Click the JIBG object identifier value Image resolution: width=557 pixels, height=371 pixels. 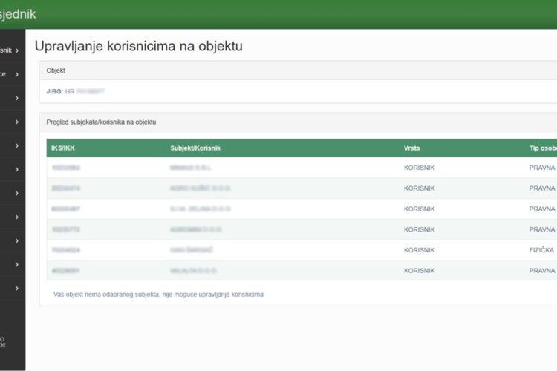(85, 91)
